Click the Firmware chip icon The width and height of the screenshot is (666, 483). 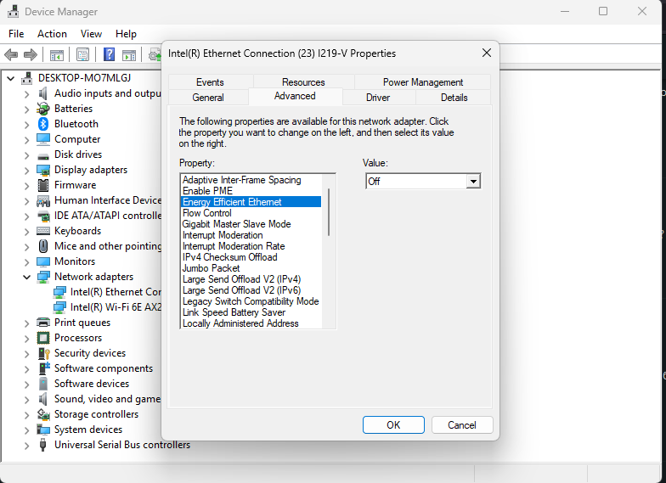(x=42, y=185)
